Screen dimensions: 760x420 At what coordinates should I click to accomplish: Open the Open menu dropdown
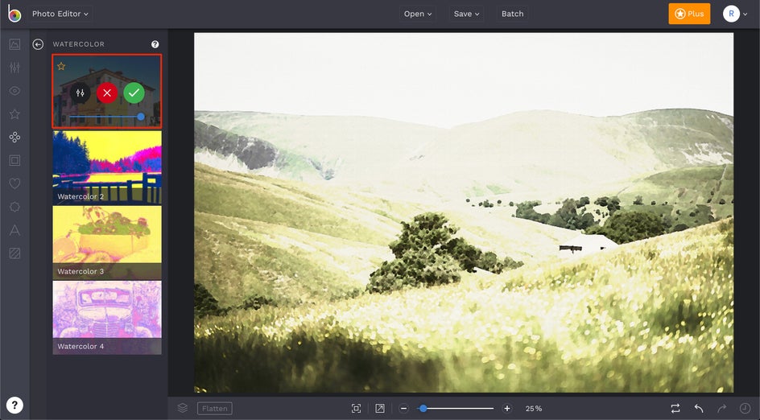(417, 14)
